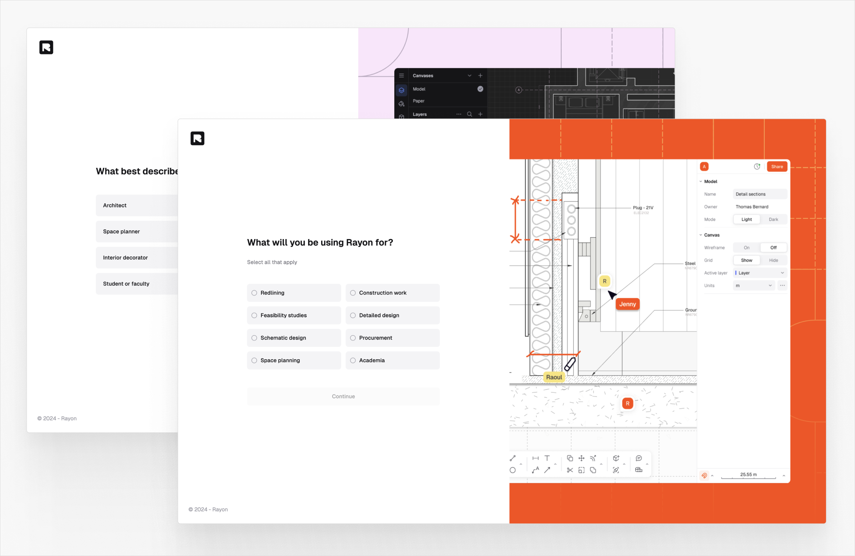The image size is (855, 556).
Task: Select the dimension measurement tool
Action: coord(535,458)
